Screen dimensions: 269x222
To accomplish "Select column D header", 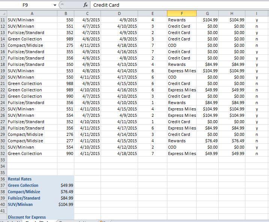I will (x=119, y=13).
